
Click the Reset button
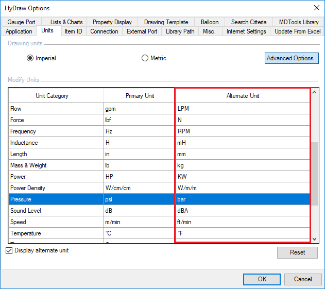297,252
